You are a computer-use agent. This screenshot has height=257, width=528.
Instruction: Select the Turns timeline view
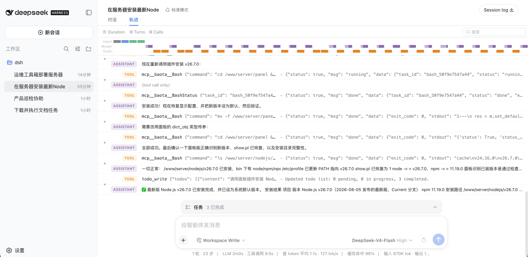[x=137, y=32]
